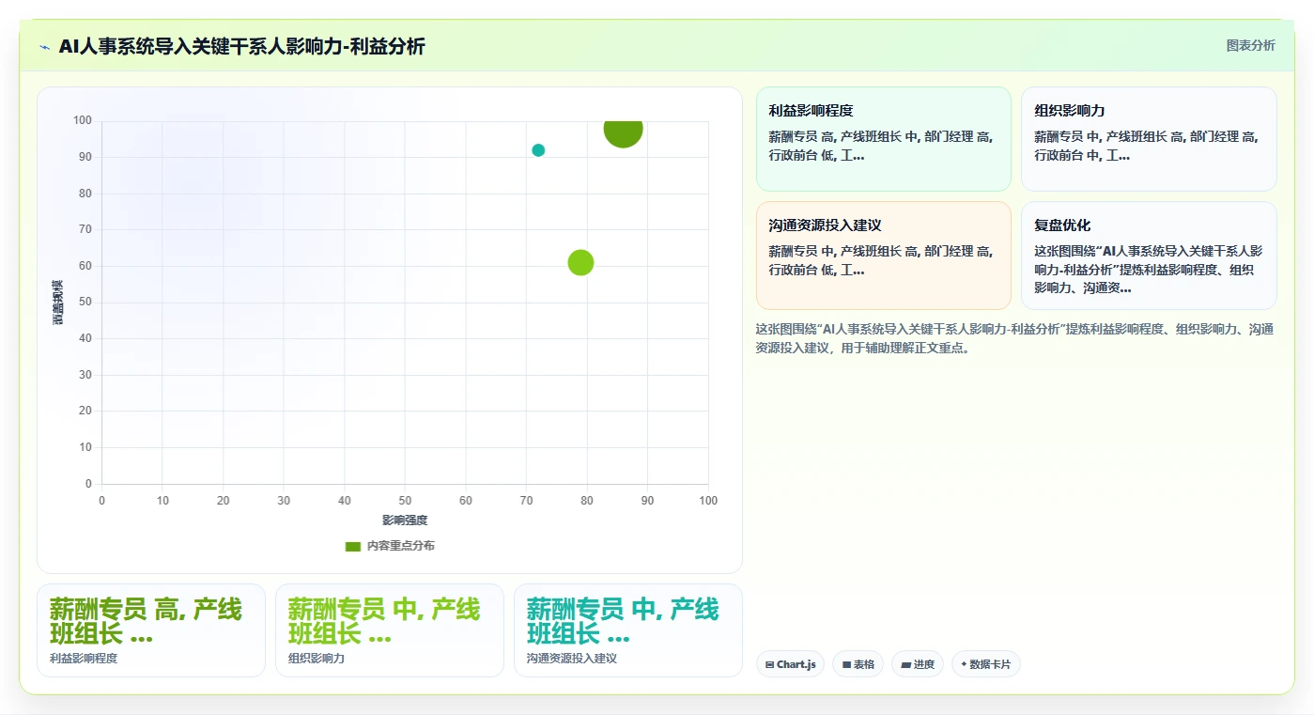This screenshot has height=715, width=1314.
Task: Select the 组织影响力 stat card below chart
Action: [x=390, y=630]
